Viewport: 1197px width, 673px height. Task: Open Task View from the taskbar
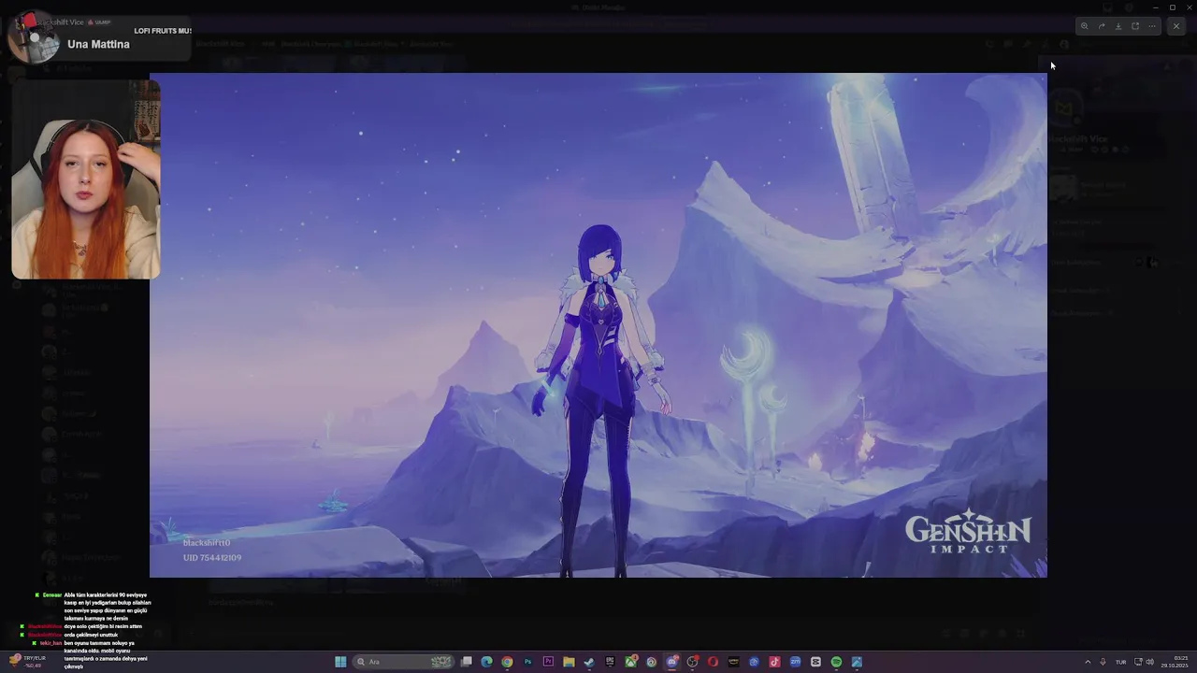(467, 662)
